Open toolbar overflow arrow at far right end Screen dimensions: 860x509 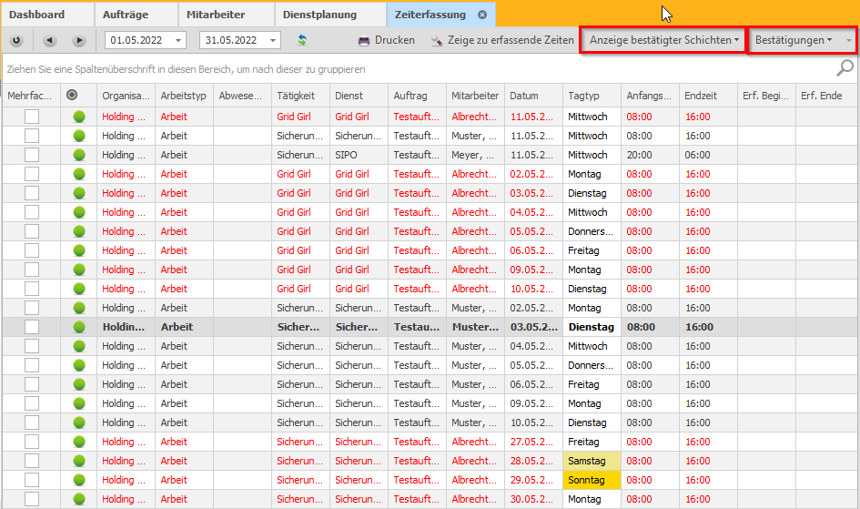pos(848,41)
